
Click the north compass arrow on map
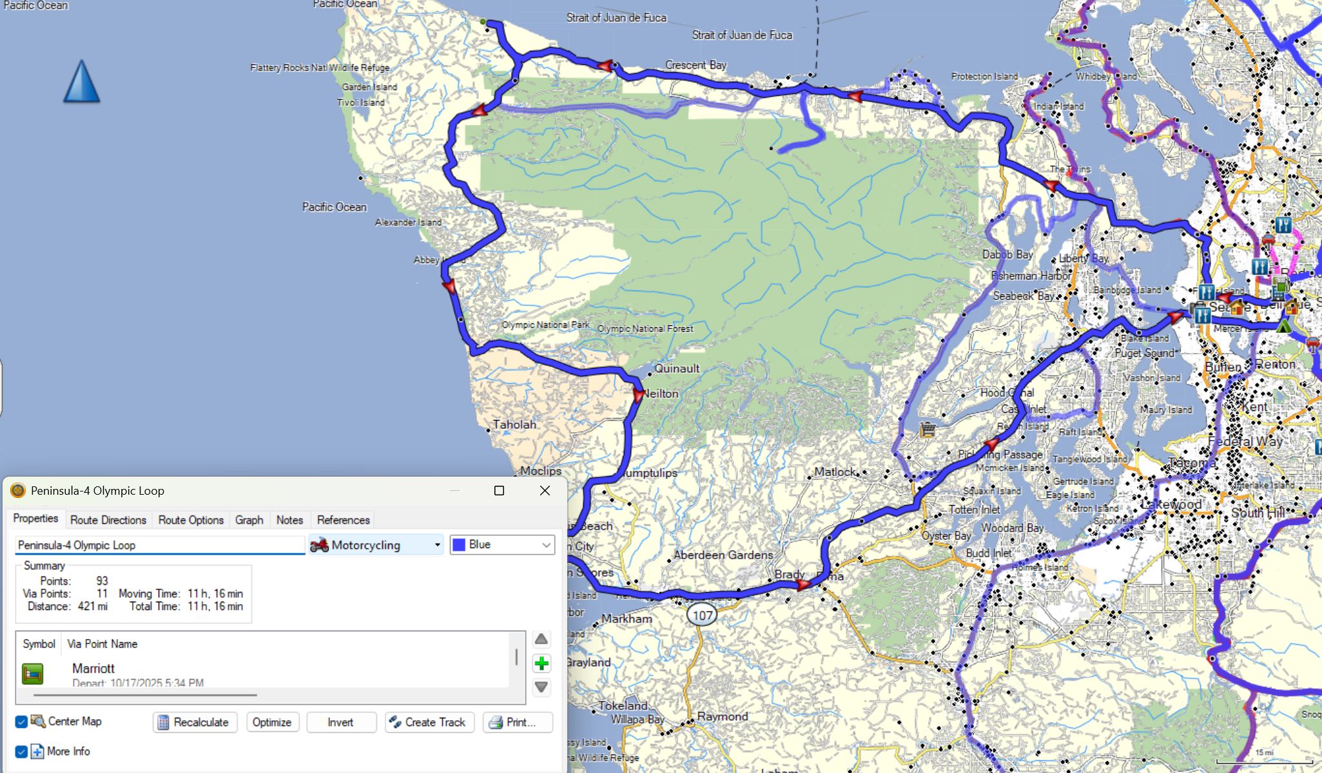82,82
